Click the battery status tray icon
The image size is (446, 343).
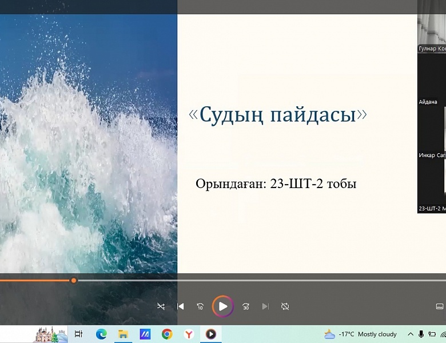click(x=432, y=334)
